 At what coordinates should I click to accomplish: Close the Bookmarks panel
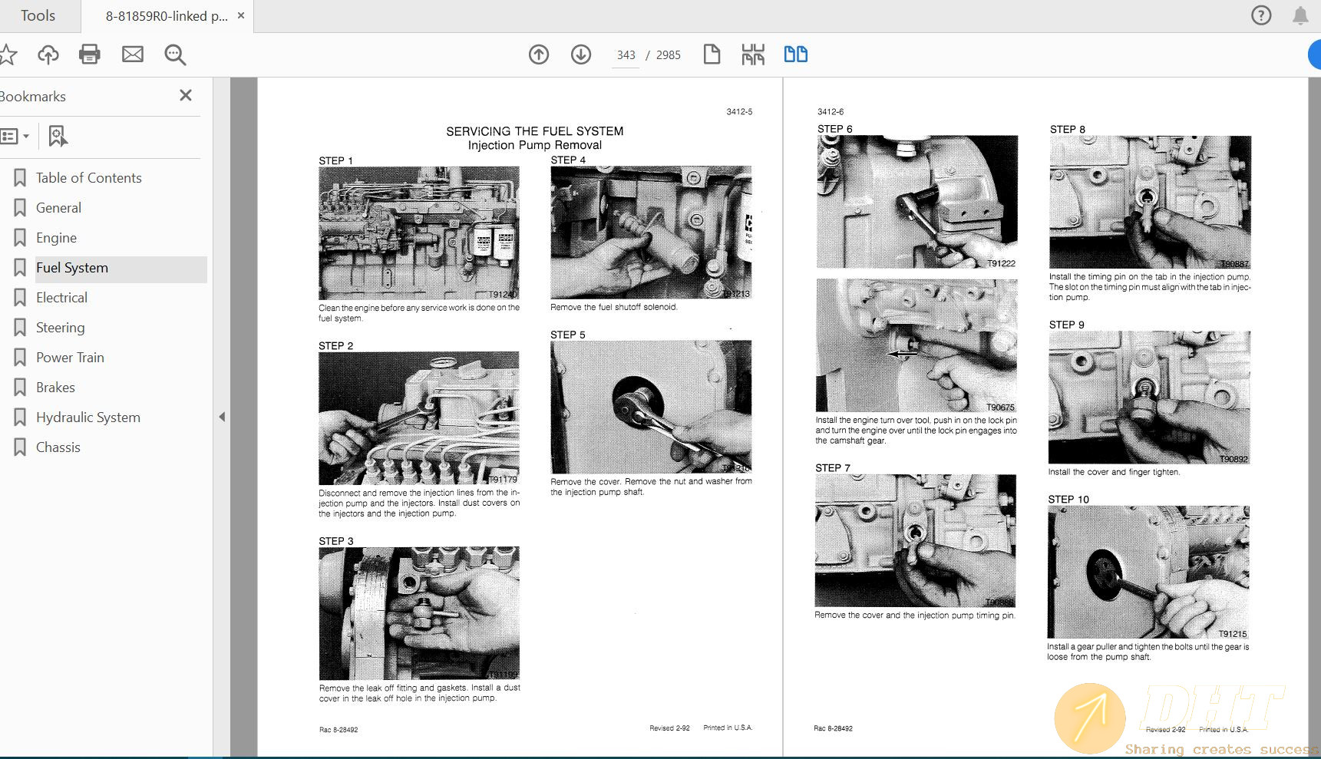click(x=186, y=95)
